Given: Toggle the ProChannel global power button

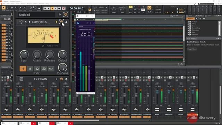Looking at the screenshot, I should click(66, 14).
